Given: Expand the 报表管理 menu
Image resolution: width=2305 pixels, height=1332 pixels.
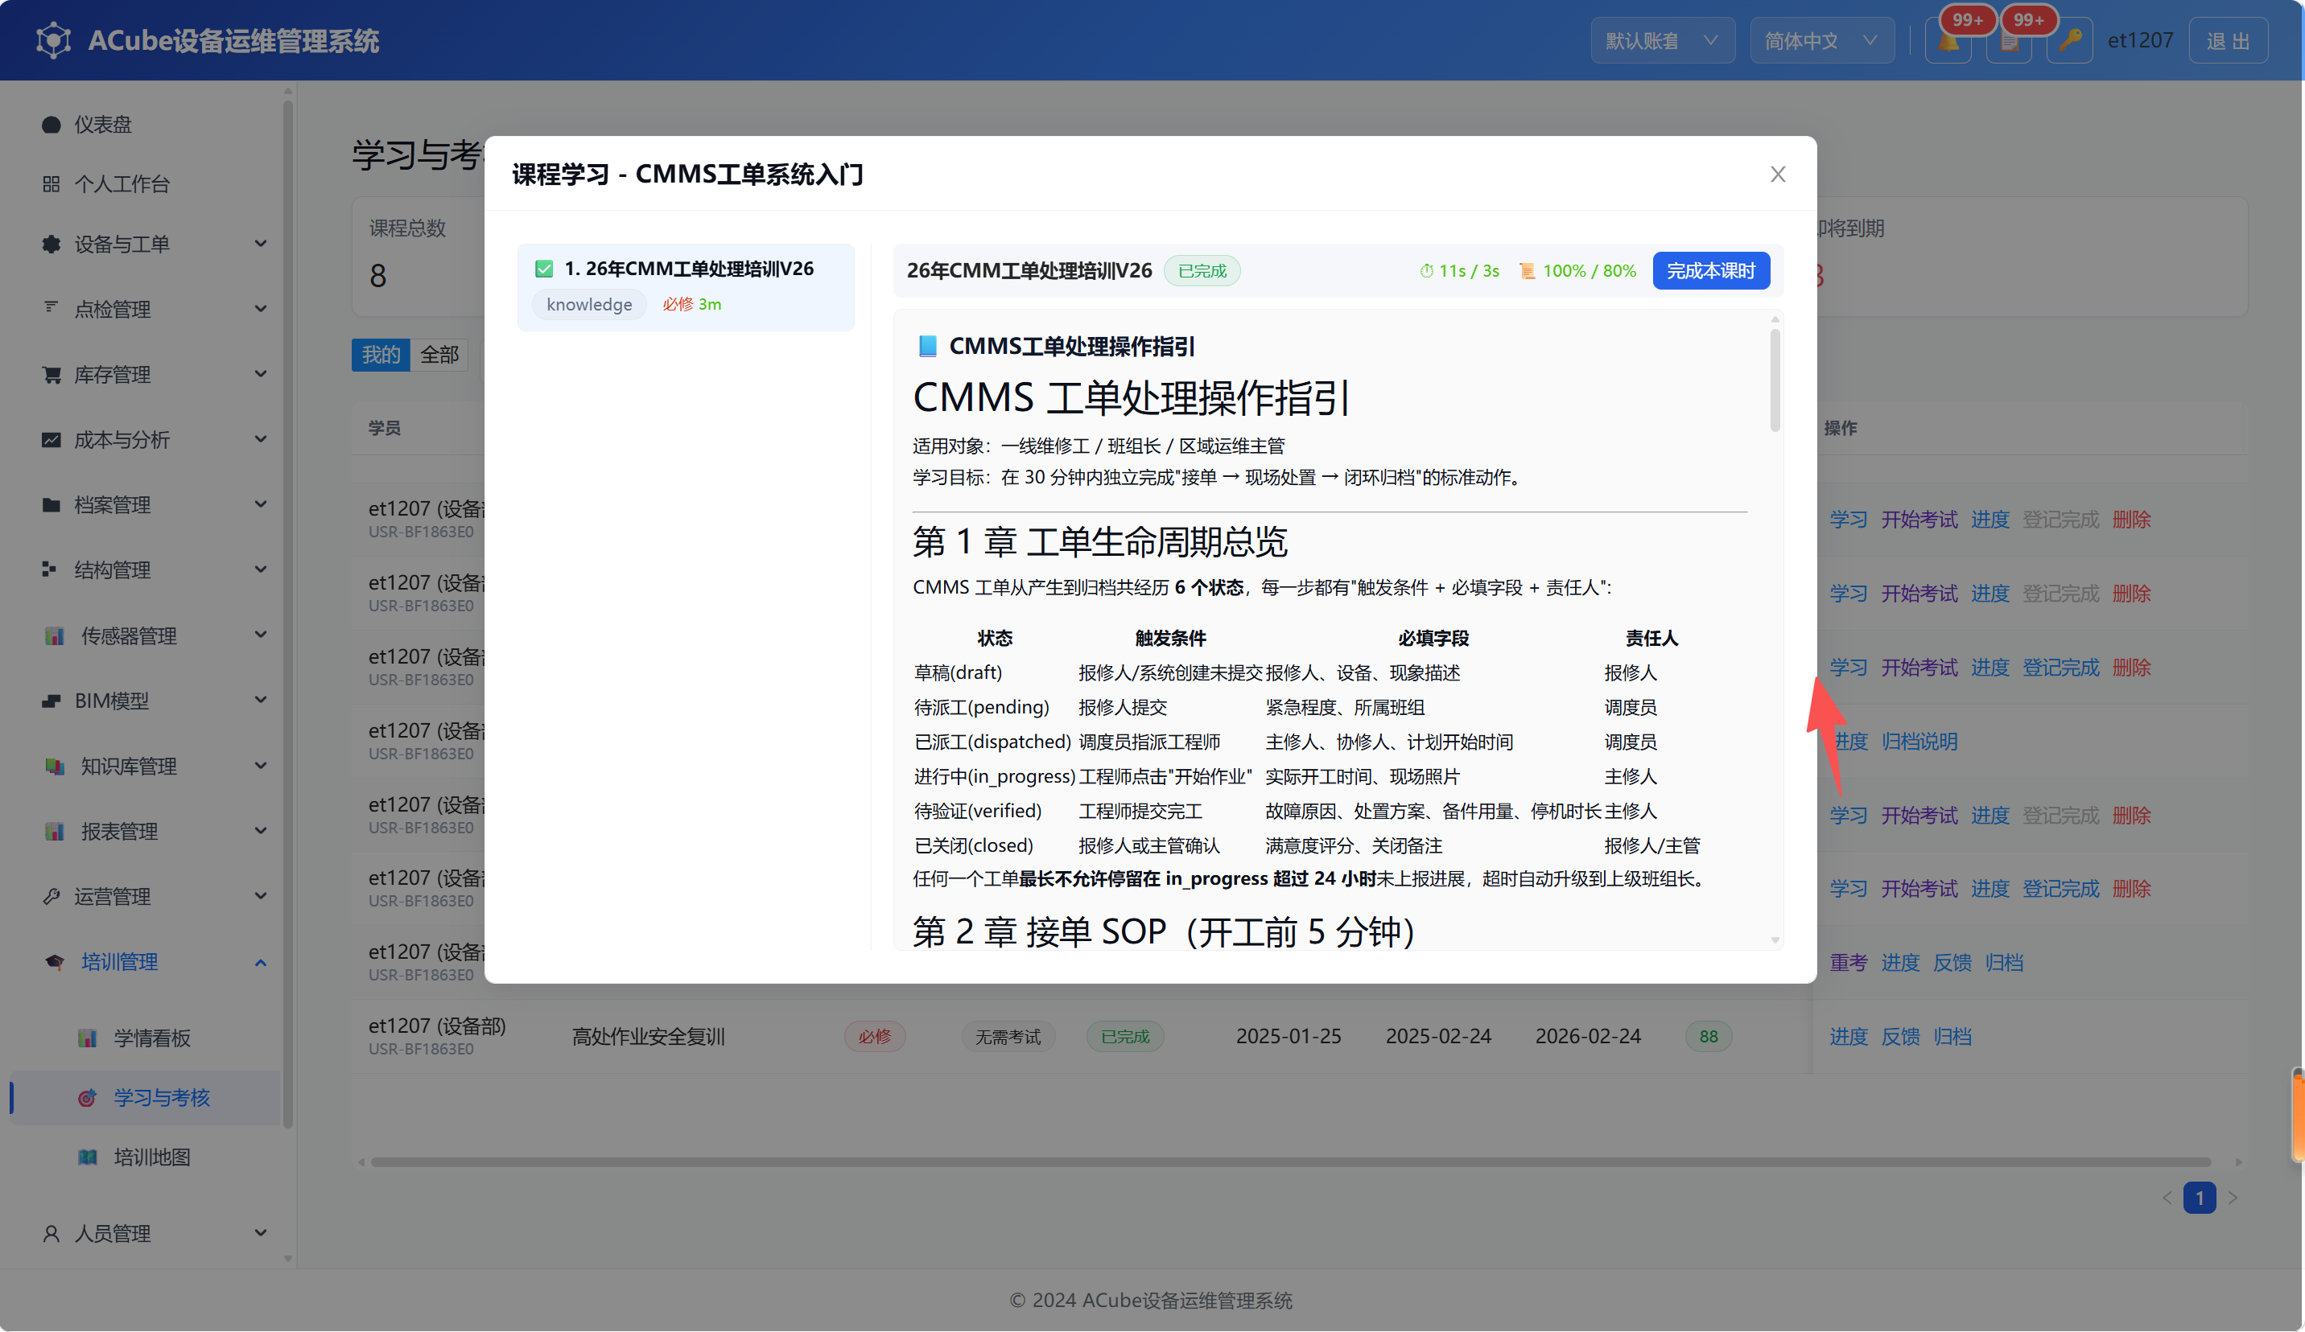Looking at the screenshot, I should (x=153, y=831).
